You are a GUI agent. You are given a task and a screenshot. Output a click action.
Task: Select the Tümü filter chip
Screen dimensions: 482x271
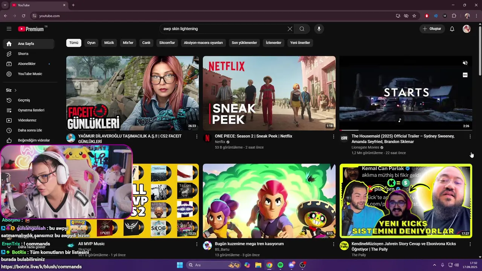74,43
